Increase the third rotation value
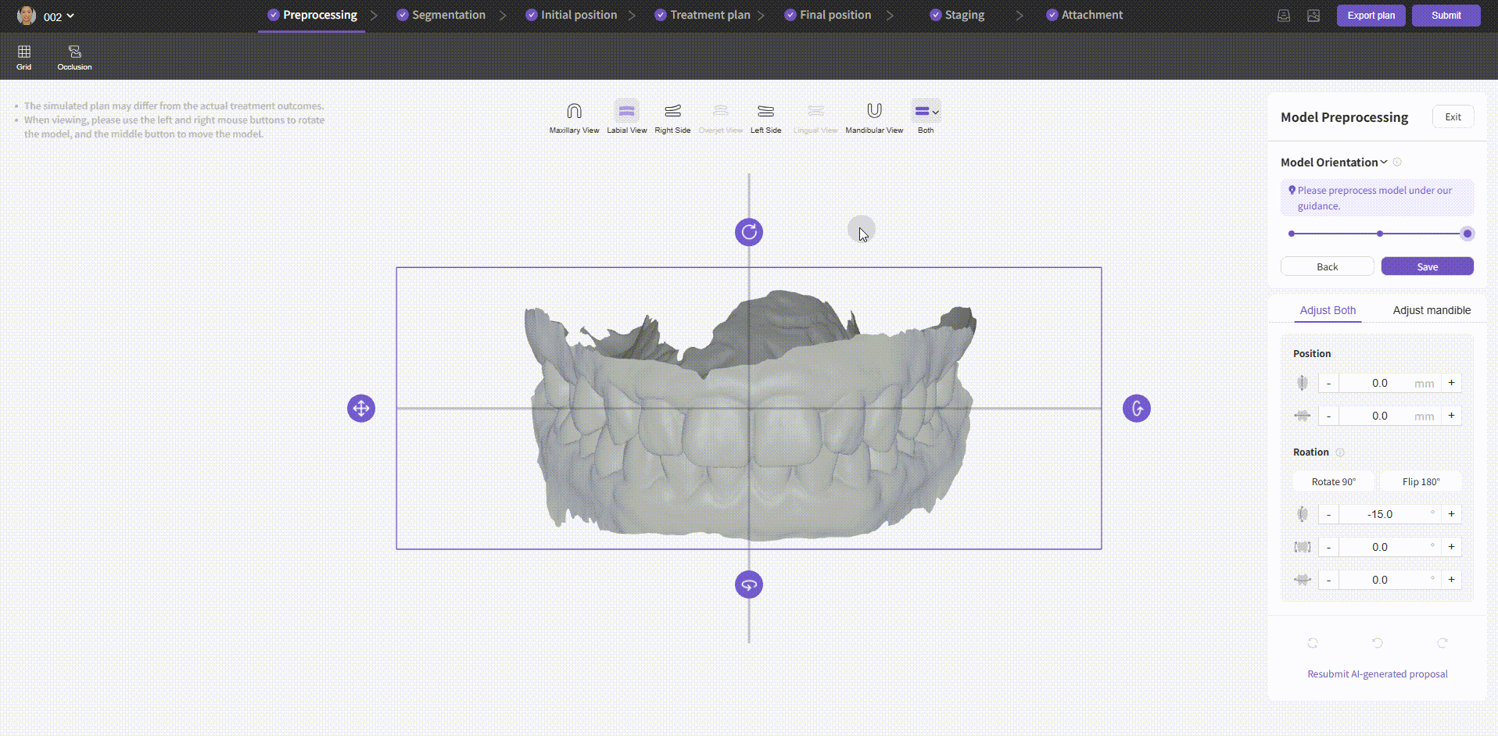1498x736 pixels. coord(1451,580)
